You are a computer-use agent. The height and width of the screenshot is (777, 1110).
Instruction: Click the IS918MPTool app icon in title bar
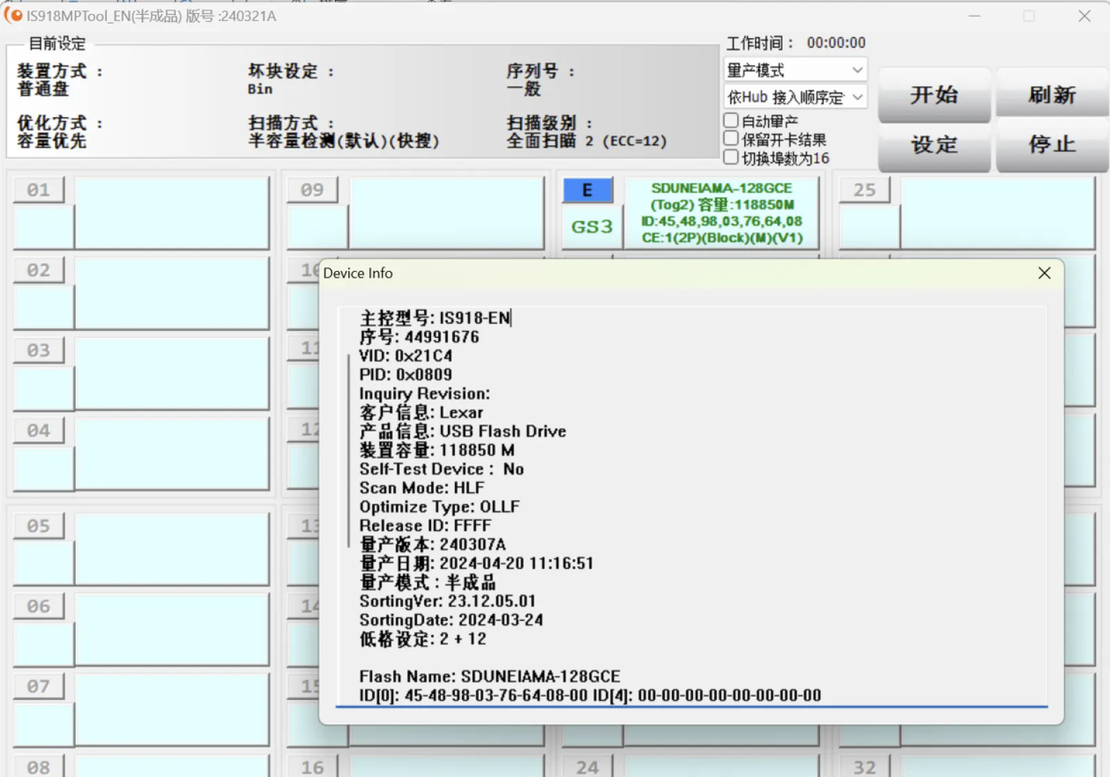pos(13,15)
